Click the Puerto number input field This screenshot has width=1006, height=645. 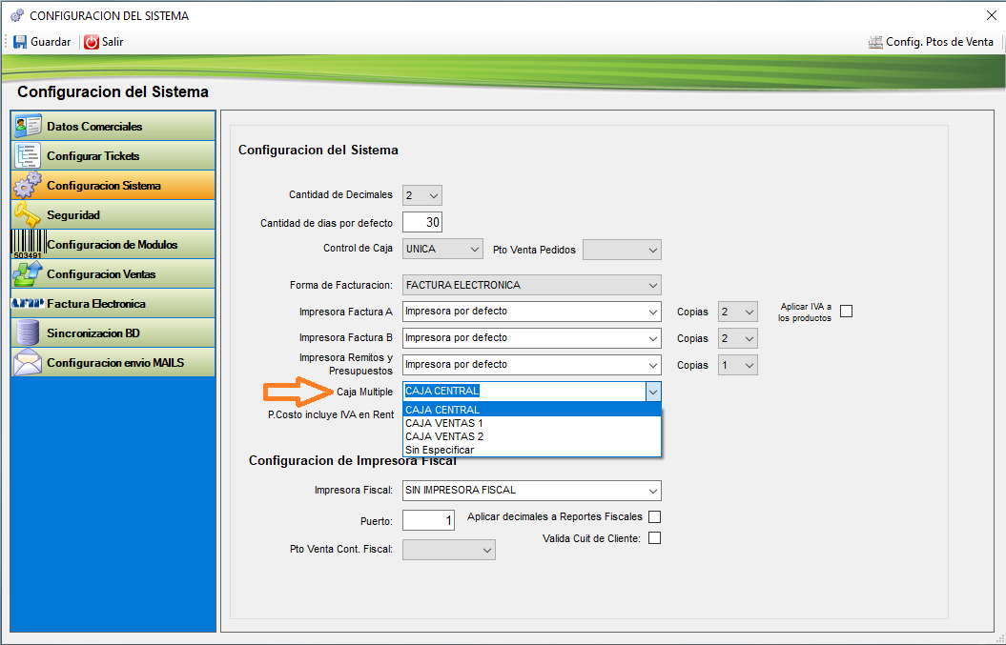coord(427,521)
